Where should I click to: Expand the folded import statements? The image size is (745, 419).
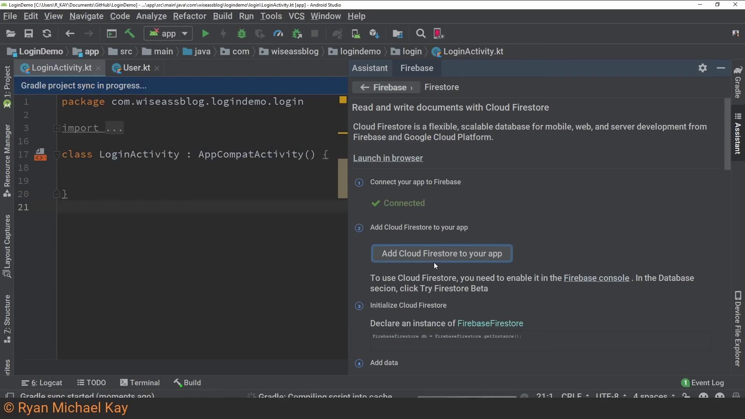57,128
